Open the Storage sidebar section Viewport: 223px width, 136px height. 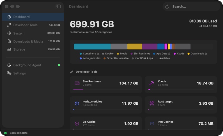33,49
